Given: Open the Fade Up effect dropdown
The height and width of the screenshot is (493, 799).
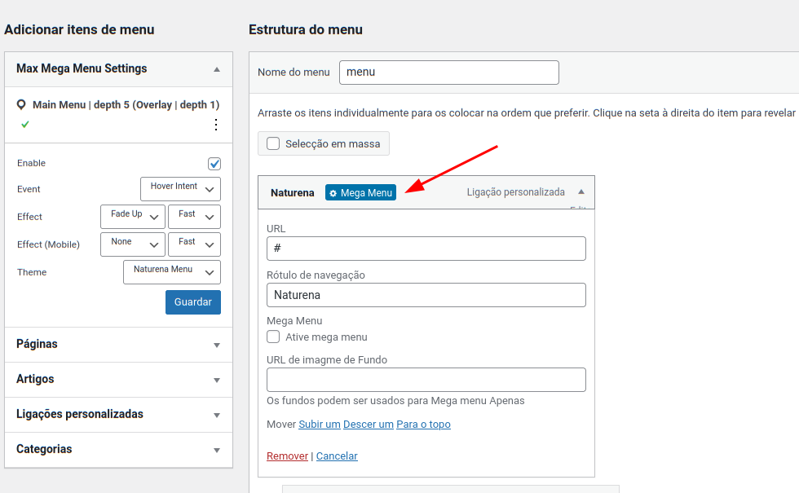Looking at the screenshot, I should [133, 217].
